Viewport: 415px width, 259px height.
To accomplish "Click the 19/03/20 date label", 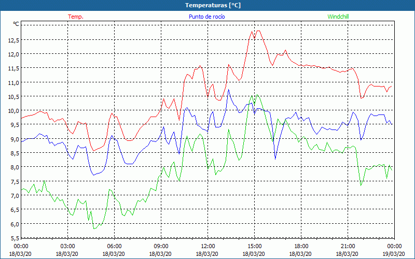I will point(394,254).
